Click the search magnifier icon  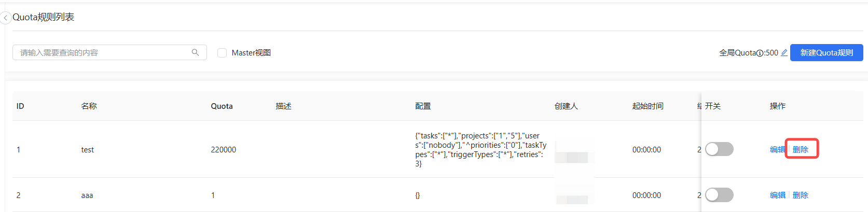point(195,52)
